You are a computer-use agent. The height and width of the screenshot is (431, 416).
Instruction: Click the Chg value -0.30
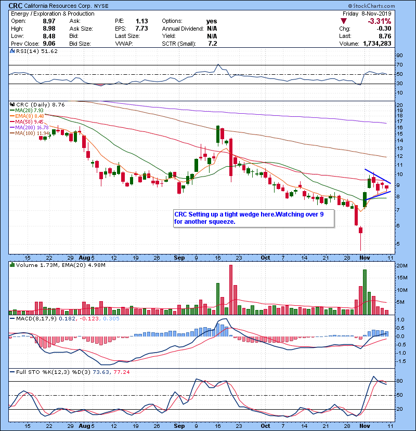384,29
